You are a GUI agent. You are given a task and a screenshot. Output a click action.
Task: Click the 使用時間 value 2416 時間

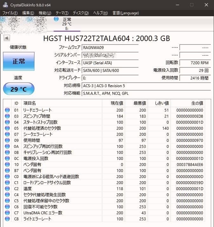point(195,78)
